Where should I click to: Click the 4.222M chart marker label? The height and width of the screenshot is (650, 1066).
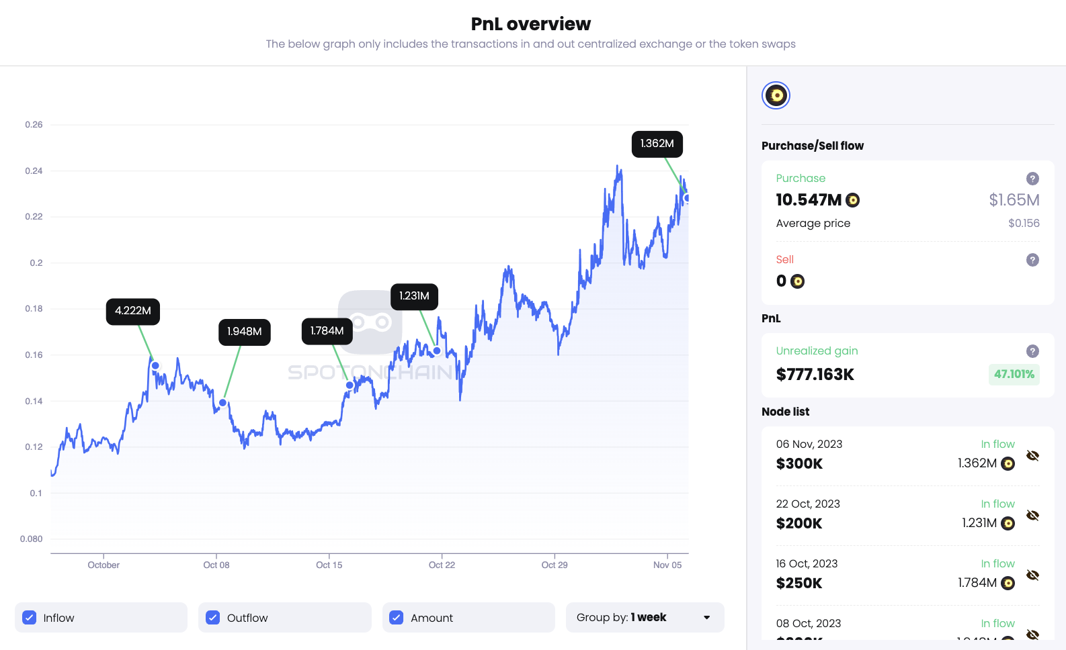coord(133,311)
